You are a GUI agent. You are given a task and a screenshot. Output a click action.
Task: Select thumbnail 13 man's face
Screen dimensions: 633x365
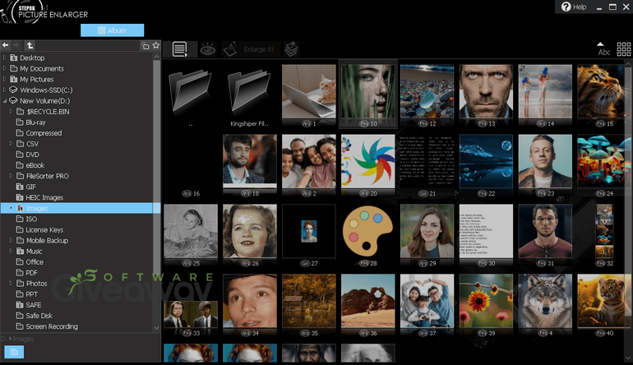pyautogui.click(x=486, y=92)
